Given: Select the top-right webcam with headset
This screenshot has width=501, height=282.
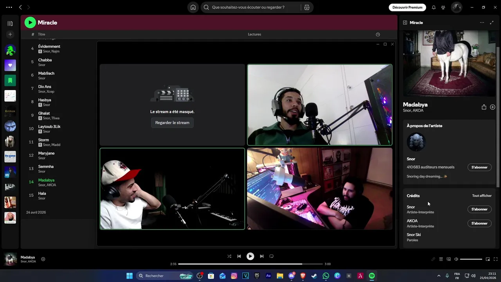Looking at the screenshot, I should [x=320, y=105].
